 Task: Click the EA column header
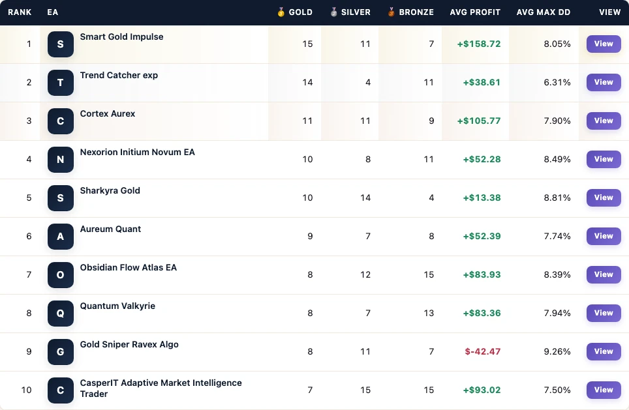[x=53, y=12]
